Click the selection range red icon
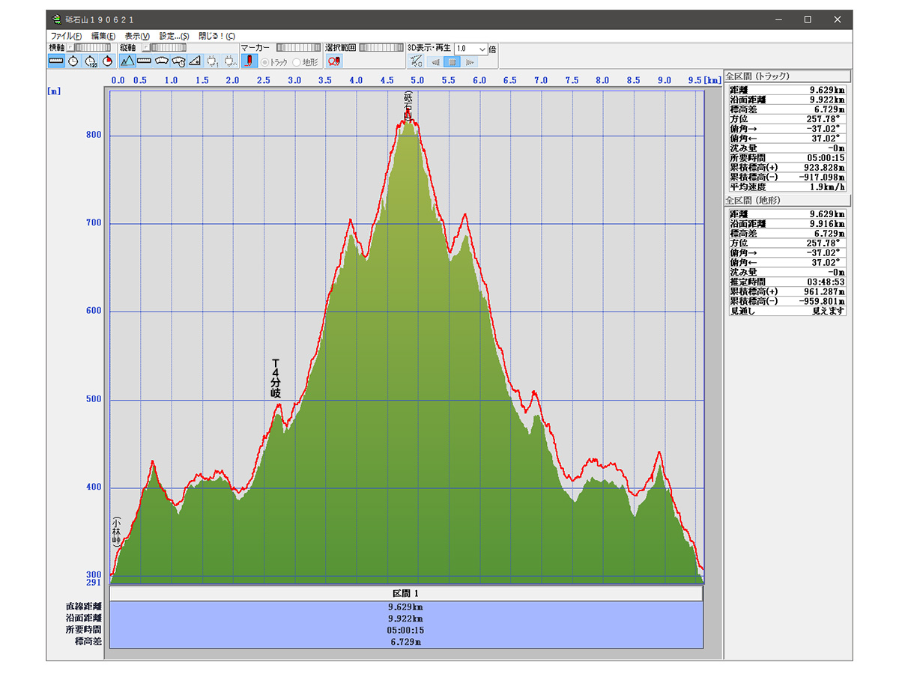Image resolution: width=899 pixels, height=674 pixels. click(334, 61)
